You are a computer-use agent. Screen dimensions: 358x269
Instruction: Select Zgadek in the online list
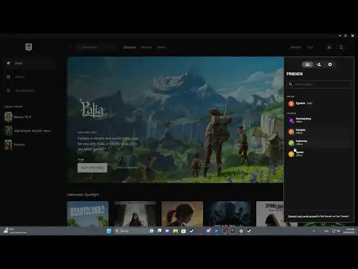[319, 103]
